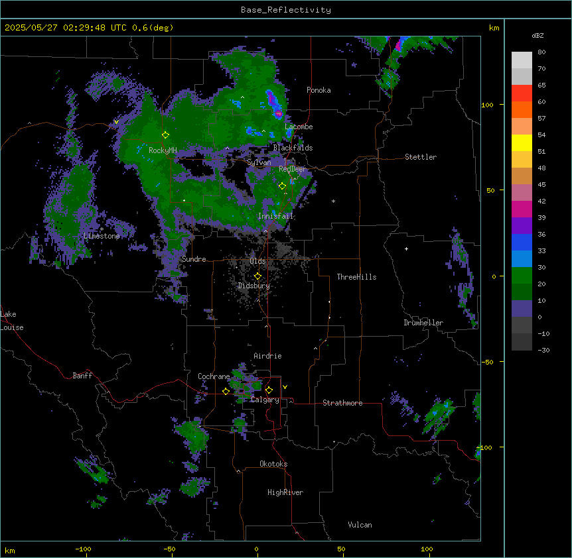This screenshot has width=572, height=558.
Task: Select the Banff label
Action: click(x=82, y=376)
